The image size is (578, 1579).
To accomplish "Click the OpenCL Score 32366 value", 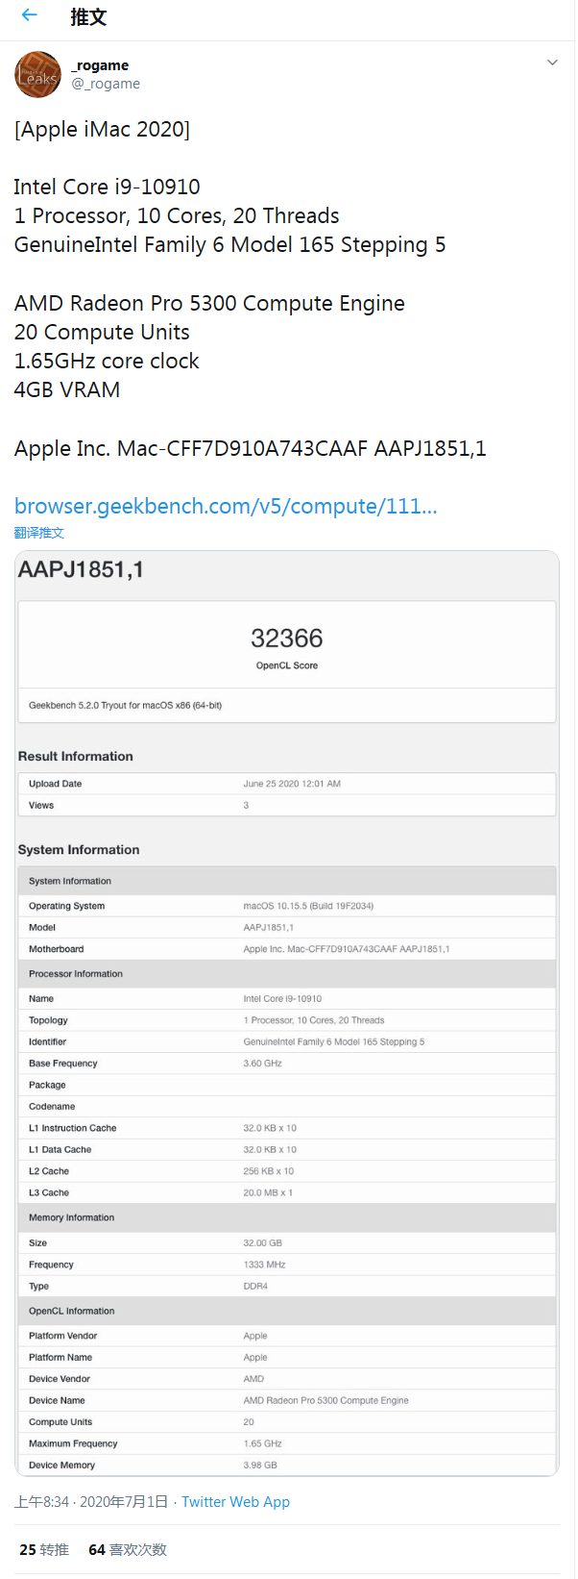I will tap(287, 638).
